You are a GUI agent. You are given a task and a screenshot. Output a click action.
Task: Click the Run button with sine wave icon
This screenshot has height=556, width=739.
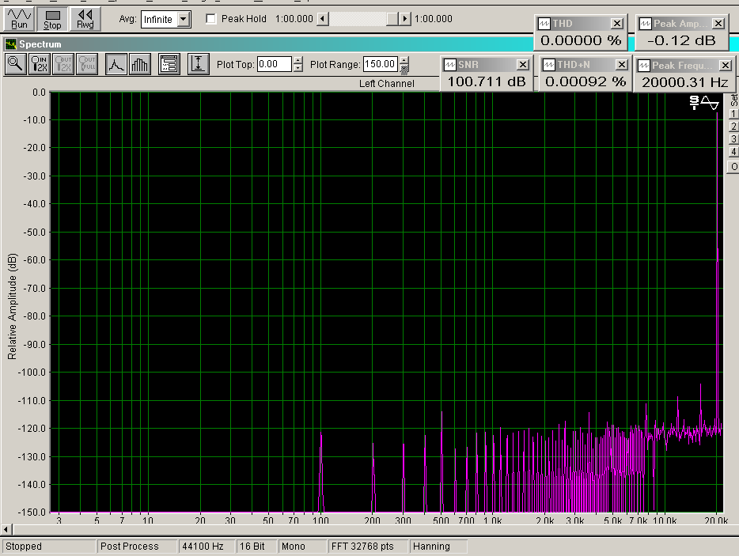coord(20,18)
